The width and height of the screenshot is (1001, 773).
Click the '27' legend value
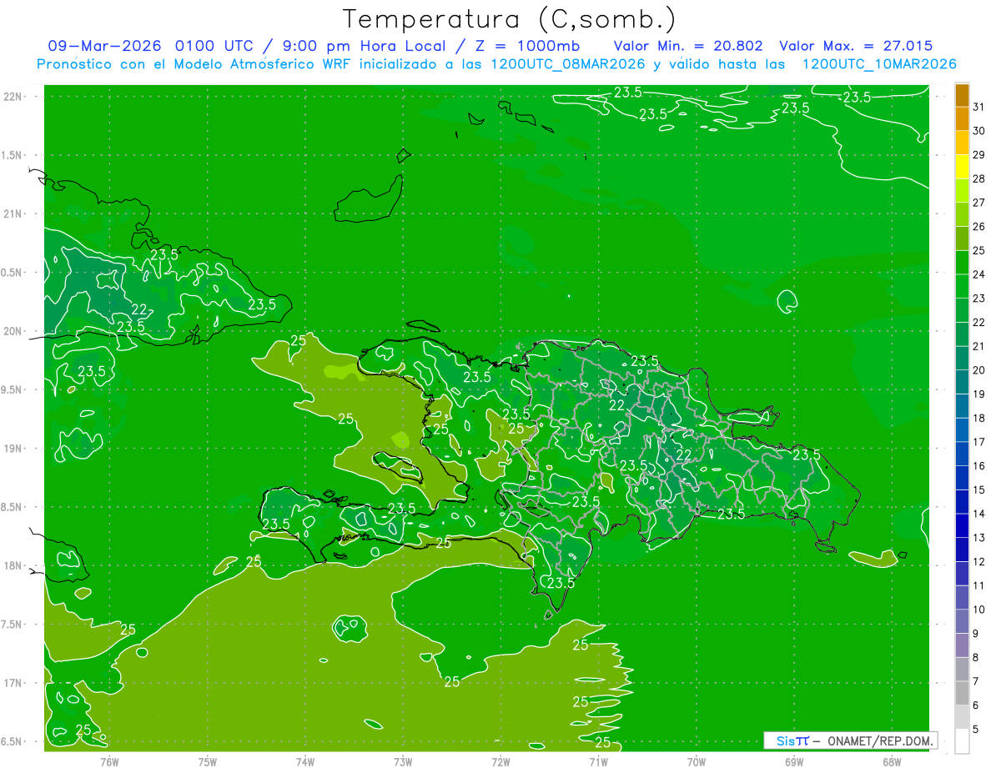click(x=979, y=203)
